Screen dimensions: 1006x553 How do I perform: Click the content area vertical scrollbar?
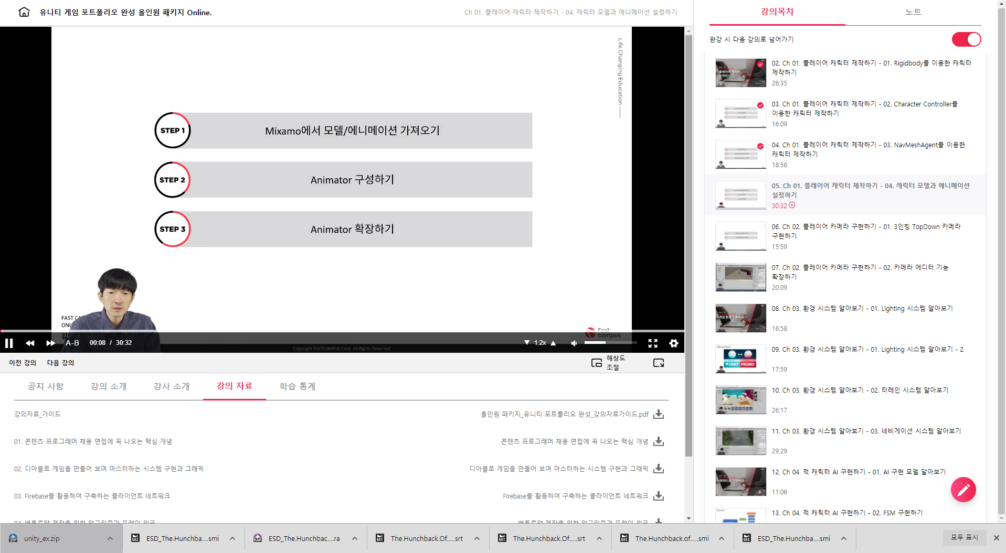[x=689, y=246]
